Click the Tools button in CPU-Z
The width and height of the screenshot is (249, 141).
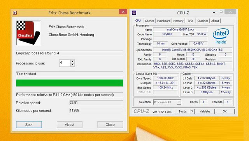coord(182,111)
